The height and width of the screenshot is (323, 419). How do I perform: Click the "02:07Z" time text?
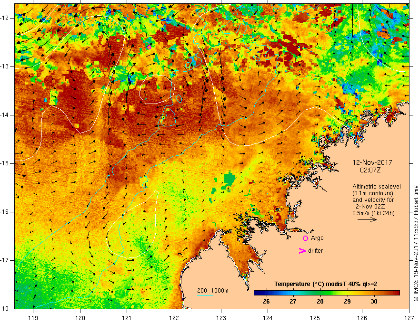(x=370, y=170)
